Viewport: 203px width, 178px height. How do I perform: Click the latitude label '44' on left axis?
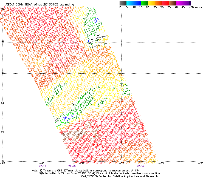(2, 103)
